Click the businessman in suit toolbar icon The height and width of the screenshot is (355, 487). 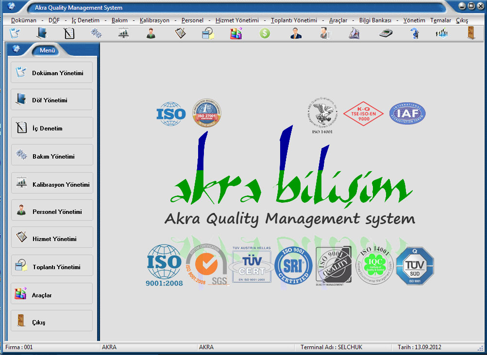296,33
